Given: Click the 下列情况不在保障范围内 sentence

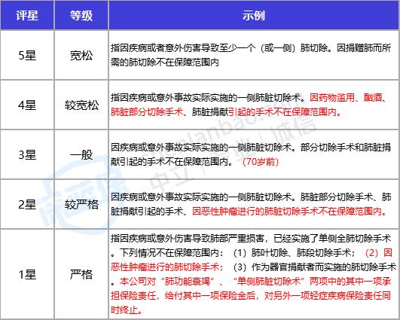Looking at the screenshot, I should [x=173, y=253].
